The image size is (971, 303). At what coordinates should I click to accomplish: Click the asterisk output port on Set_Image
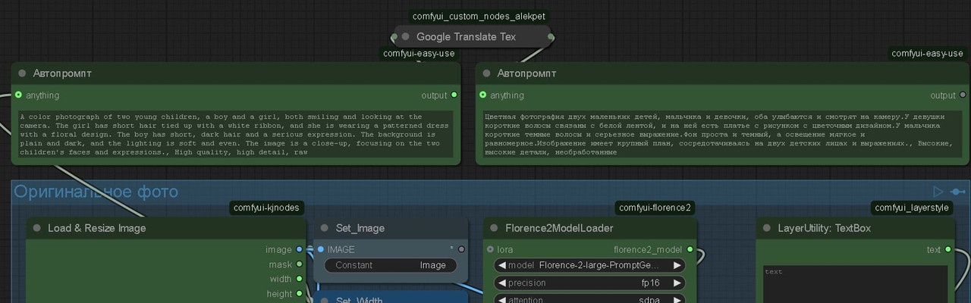(x=461, y=249)
